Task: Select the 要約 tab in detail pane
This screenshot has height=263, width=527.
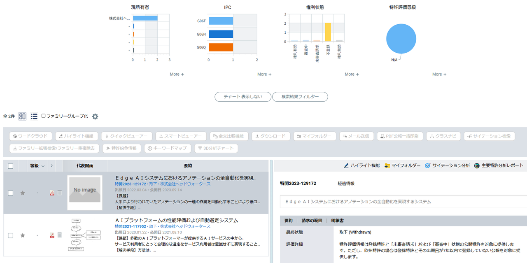Action: (x=289, y=221)
